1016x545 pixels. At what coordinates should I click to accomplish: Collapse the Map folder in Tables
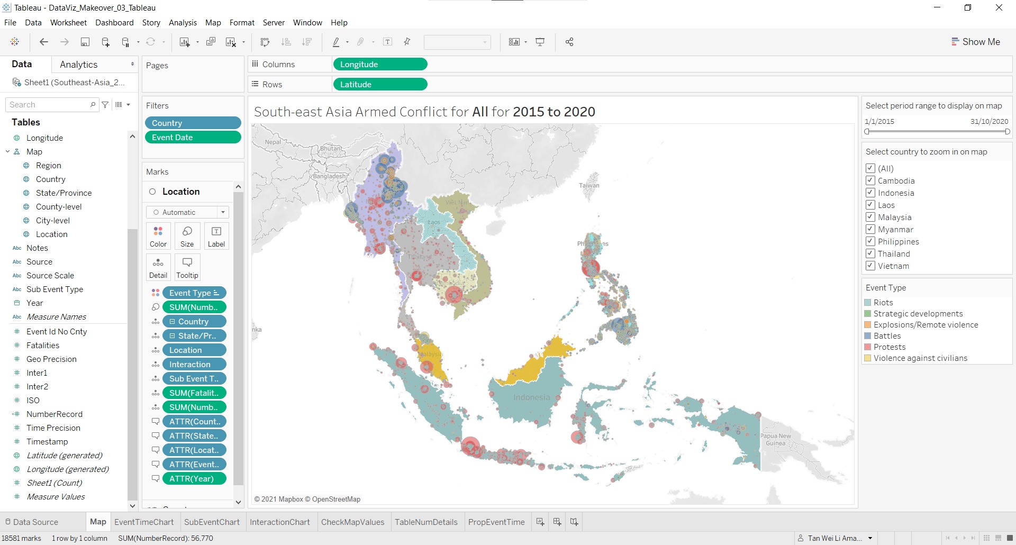(8, 152)
